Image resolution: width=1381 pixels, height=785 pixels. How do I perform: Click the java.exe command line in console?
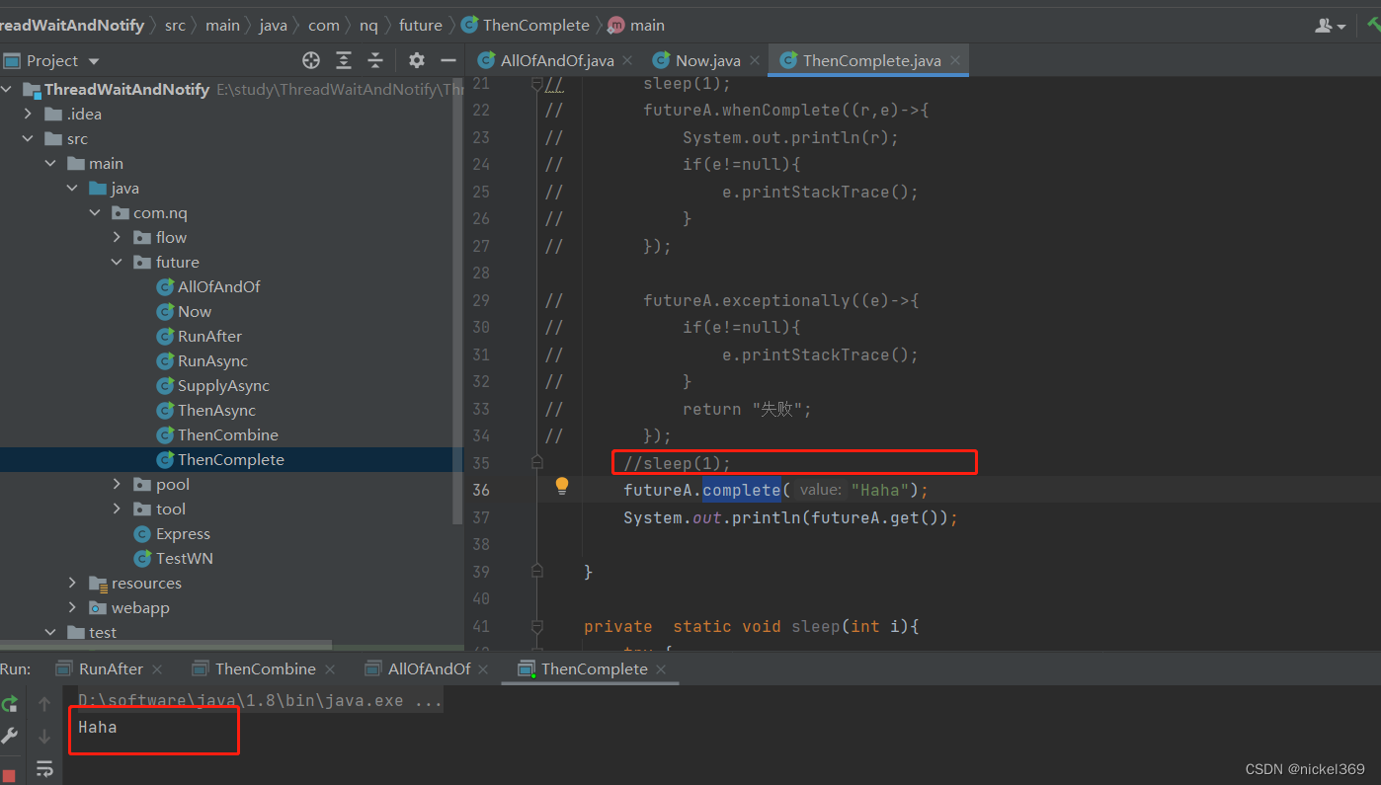coord(261,701)
